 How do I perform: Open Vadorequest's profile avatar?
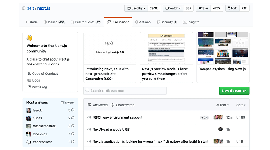pyautogui.click(x=28, y=142)
